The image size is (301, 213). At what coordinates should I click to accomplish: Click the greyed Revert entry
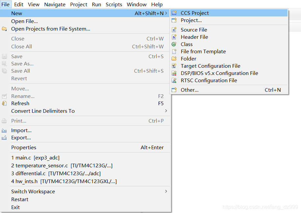(85, 79)
